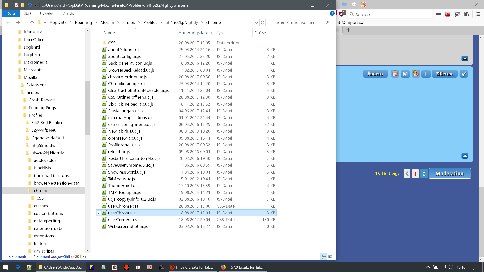Uncheck the userChrome.js file checkbox
This screenshot has width=484, height=272.
[99, 213]
